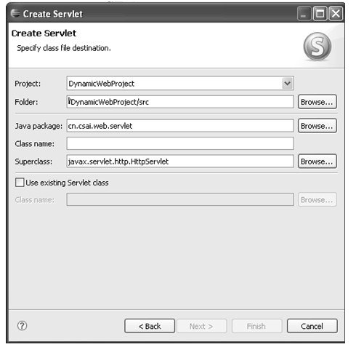Focus the empty Class name field
The height and width of the screenshot is (347, 356).
[x=180, y=143]
